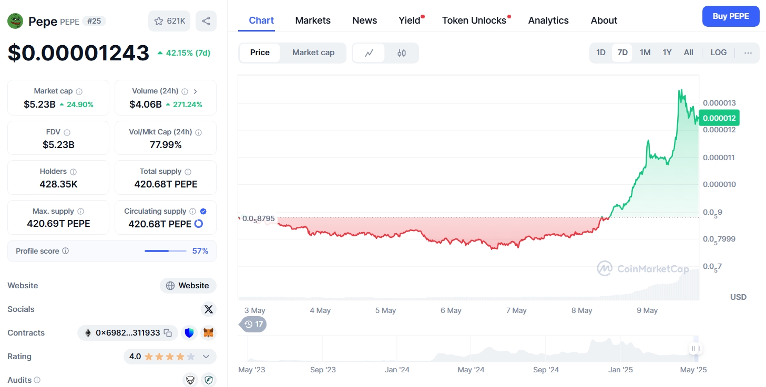Open Audits info icon
The width and height of the screenshot is (766, 387).
click(x=37, y=380)
